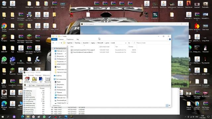
Task: Expand the Explorer ribbon chevron
Action: (167, 39)
